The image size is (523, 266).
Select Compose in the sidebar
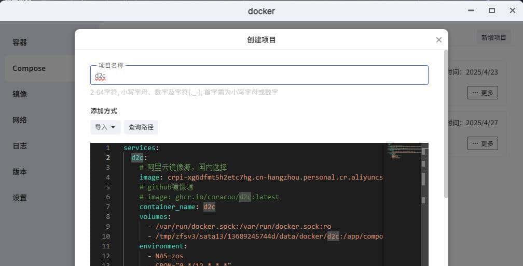pyautogui.click(x=29, y=68)
